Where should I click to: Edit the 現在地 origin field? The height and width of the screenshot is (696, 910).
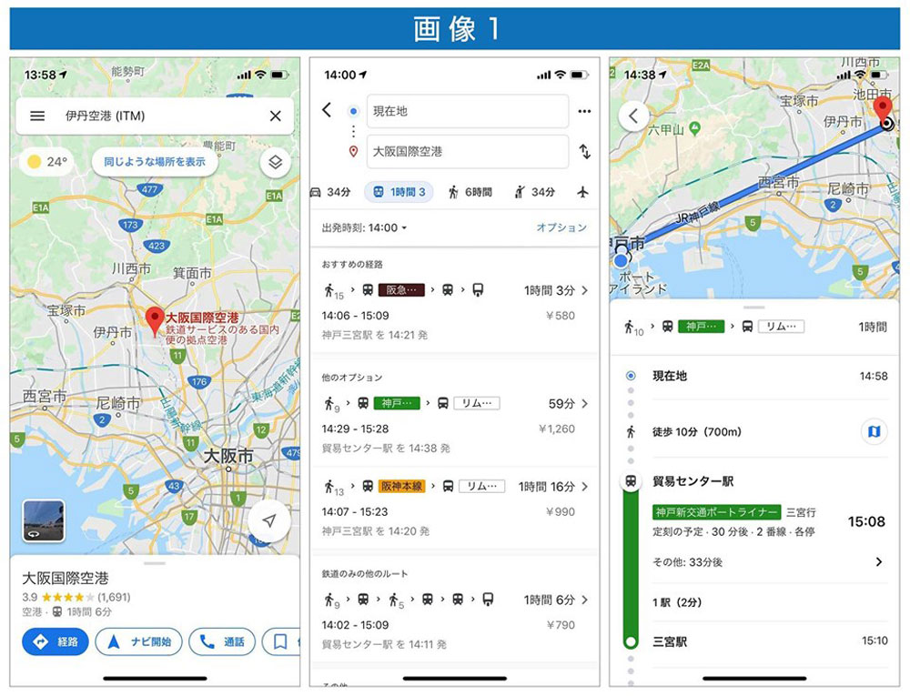(x=467, y=111)
